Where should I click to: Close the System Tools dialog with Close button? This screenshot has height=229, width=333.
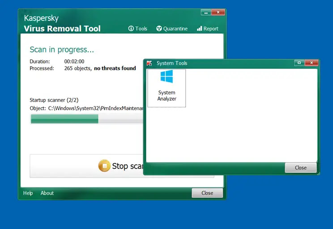pos(300,168)
